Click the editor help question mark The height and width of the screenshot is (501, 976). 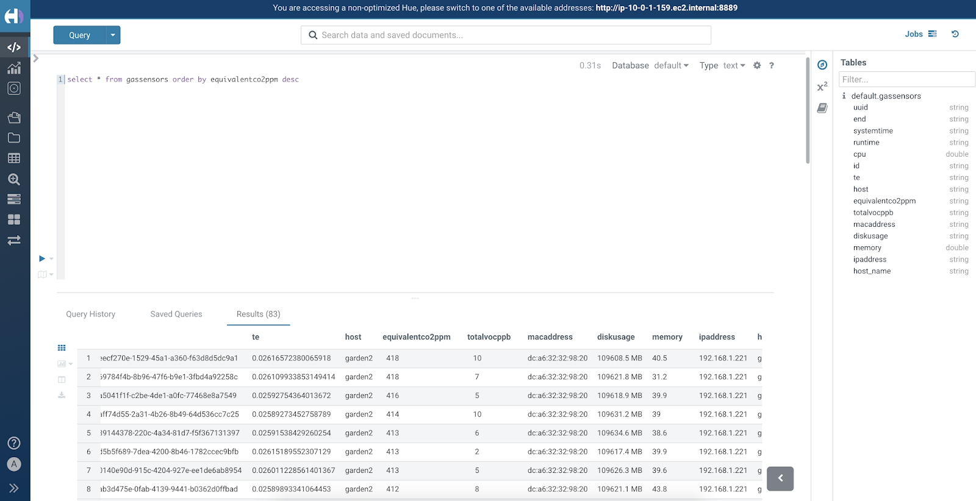tap(772, 65)
